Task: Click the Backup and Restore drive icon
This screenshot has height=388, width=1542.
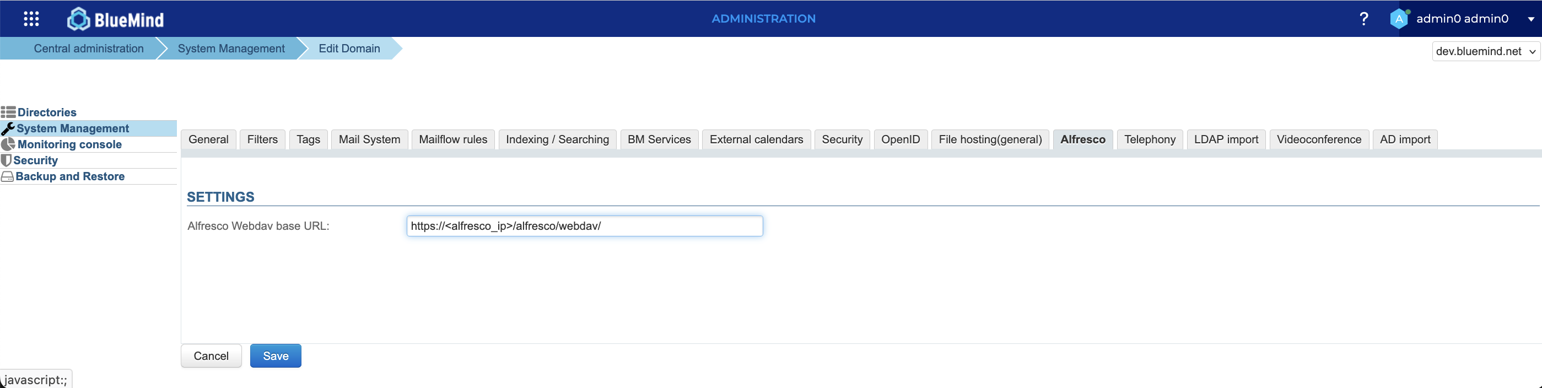Action: click(7, 176)
